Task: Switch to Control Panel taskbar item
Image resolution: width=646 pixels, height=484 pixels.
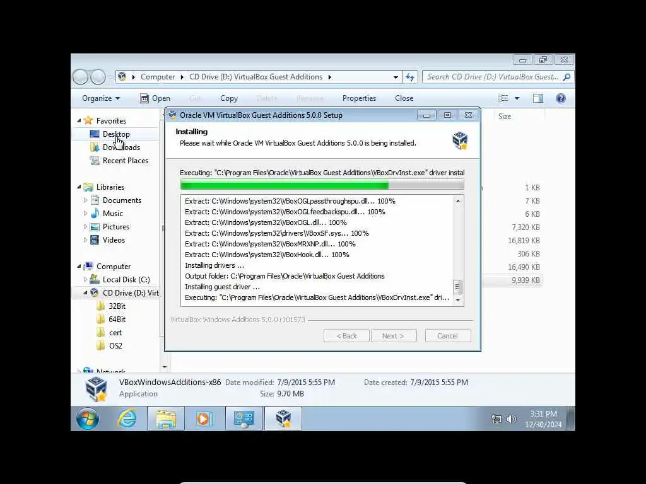Action: 244,419
